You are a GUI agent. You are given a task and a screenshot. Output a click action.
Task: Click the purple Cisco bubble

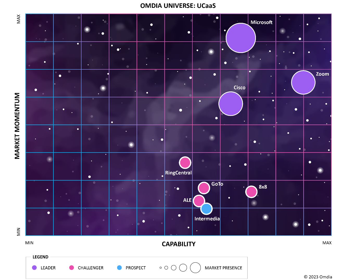(x=231, y=104)
